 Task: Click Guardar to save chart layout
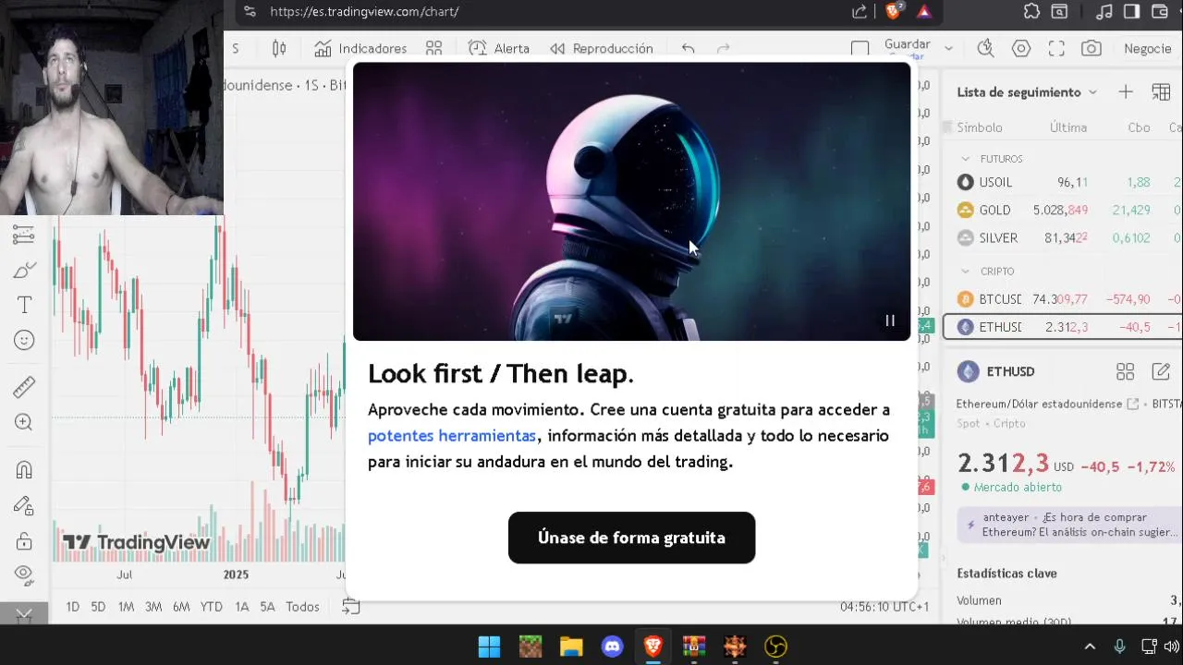coord(908,46)
